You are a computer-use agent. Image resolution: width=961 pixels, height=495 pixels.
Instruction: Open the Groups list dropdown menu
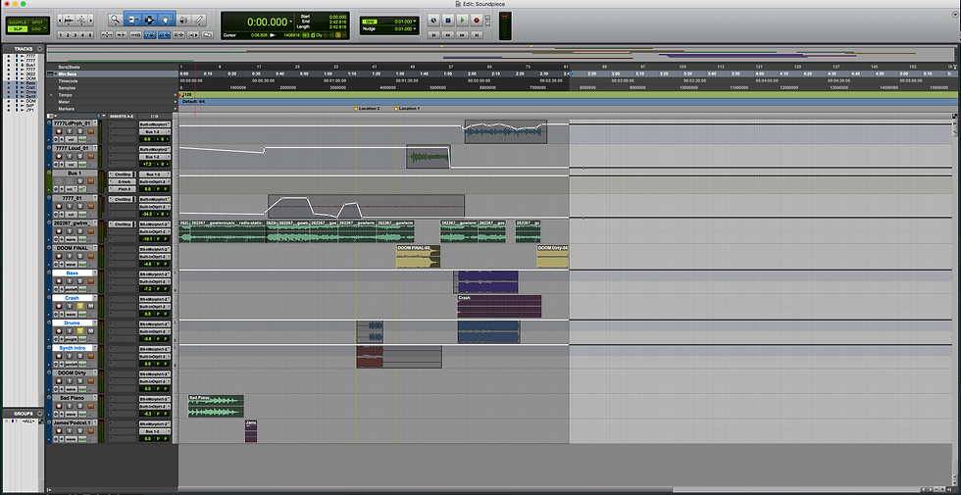tap(40, 414)
